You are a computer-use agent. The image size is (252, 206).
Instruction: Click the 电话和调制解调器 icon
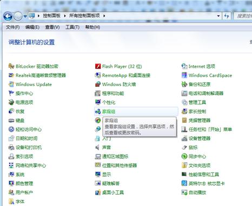click(x=184, y=94)
